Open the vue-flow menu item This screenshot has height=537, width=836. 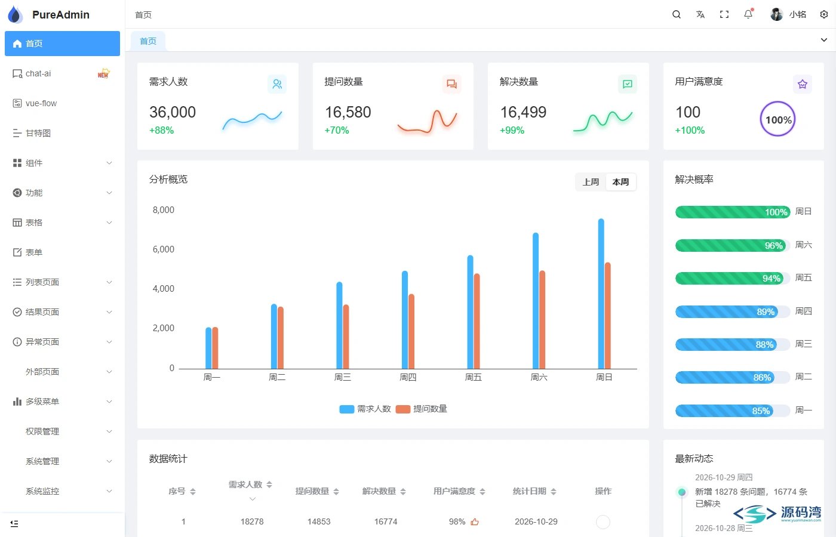pos(62,103)
